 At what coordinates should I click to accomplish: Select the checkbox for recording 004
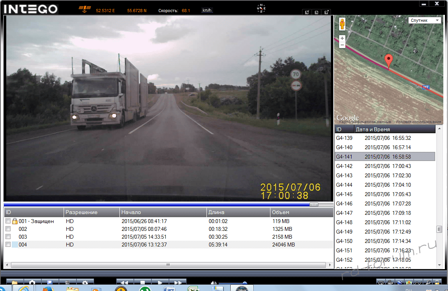click(x=8, y=245)
